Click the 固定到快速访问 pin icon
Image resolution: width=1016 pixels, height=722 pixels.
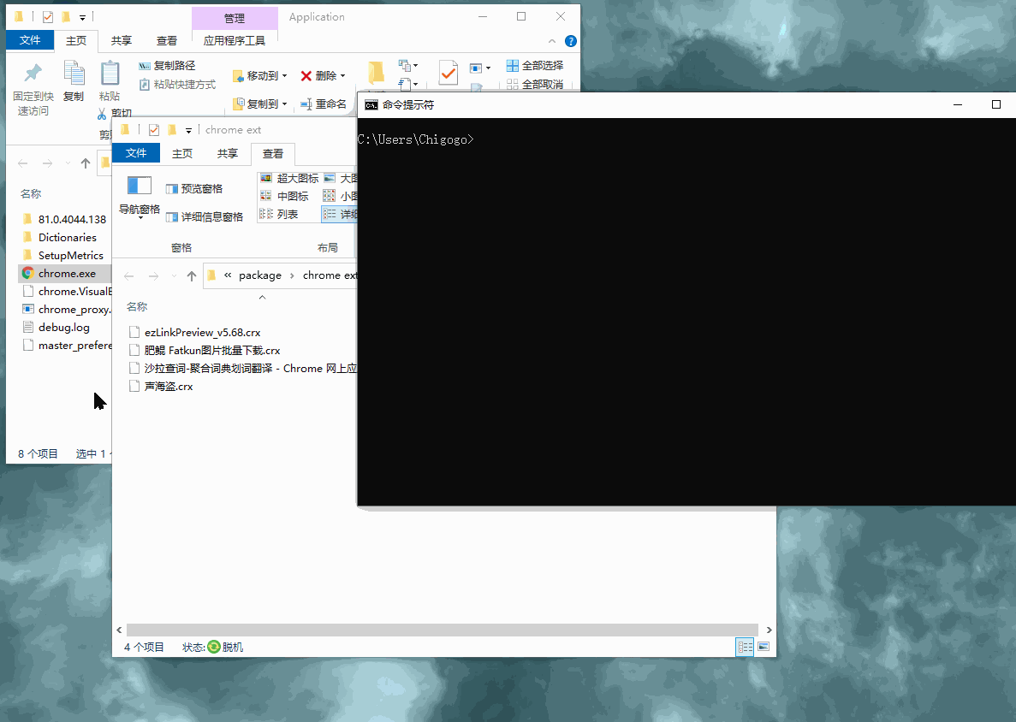click(33, 74)
